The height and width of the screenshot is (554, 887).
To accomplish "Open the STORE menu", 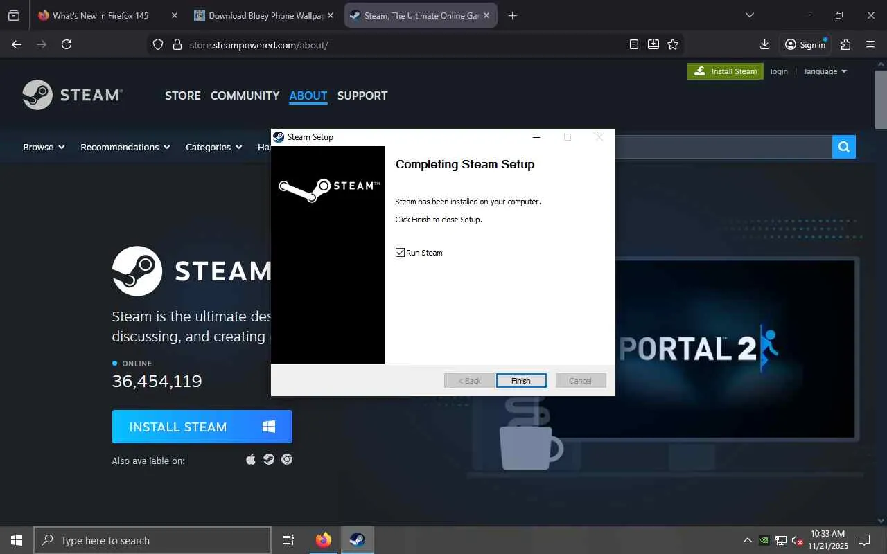I will click(183, 96).
